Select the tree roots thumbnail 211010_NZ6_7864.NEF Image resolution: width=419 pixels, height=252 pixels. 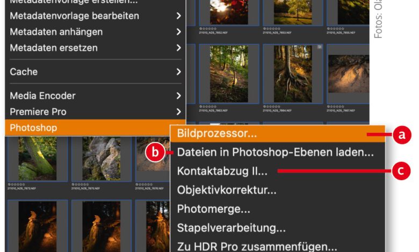coord(293,74)
